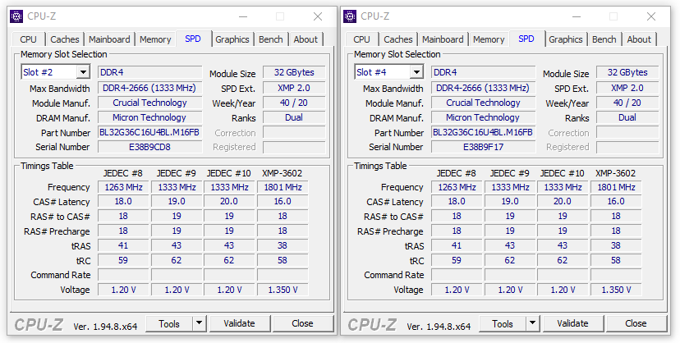Open Caches tab in right window
The image size is (680, 343).
398,39
